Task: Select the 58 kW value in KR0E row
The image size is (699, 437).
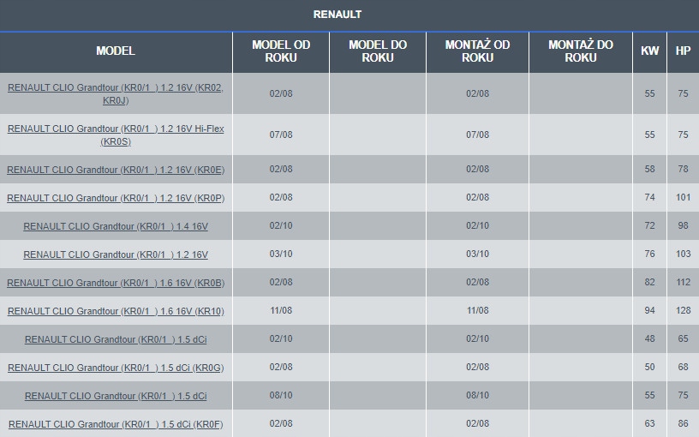Action: [649, 169]
